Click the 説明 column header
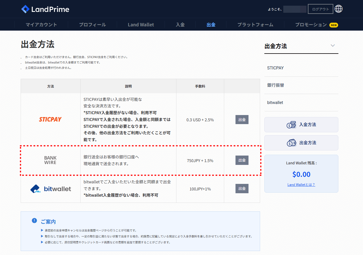This screenshot has width=363, height=255. coord(128,86)
